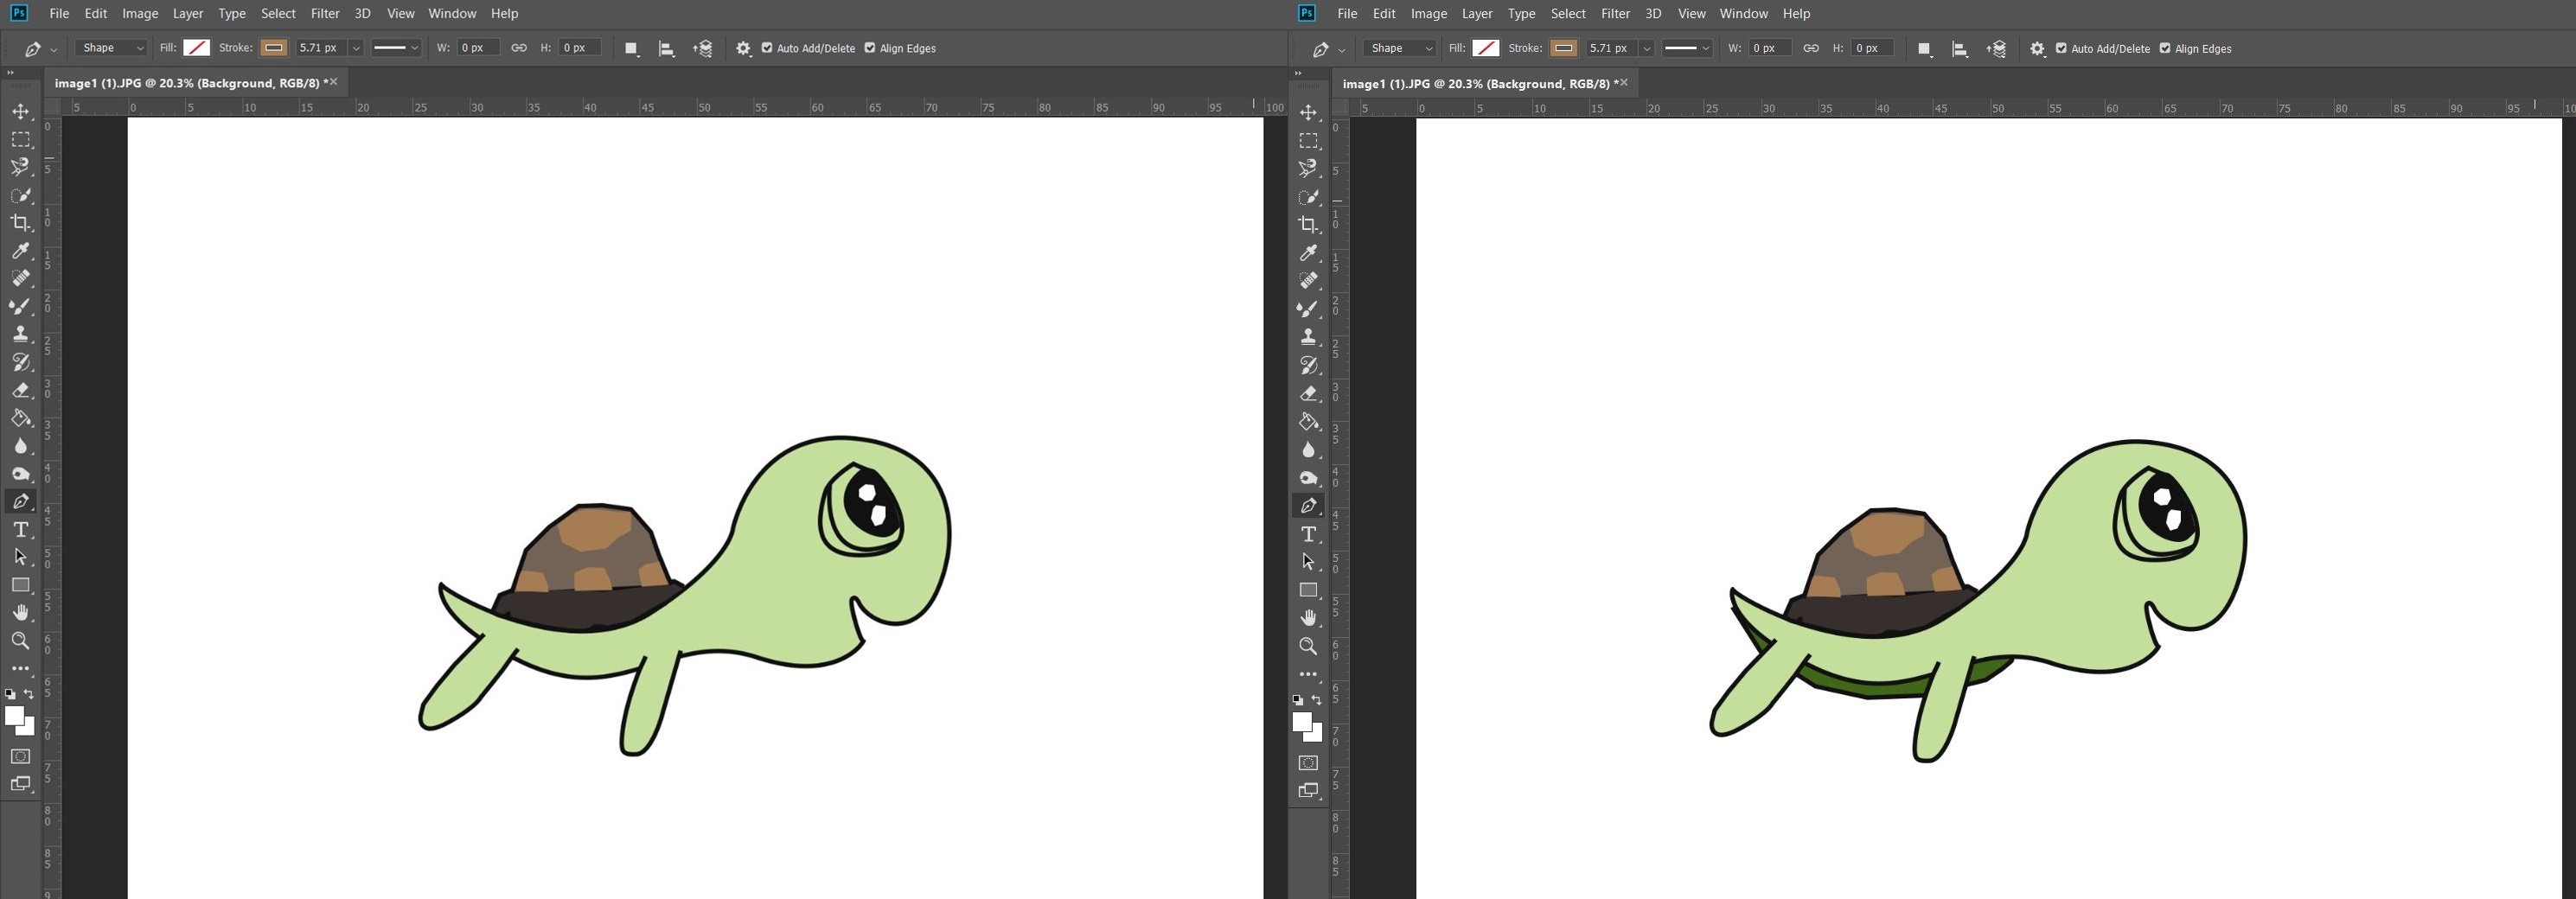Viewport: 2576px width, 899px height.
Task: Open path arrangement in left options bar
Action: pyautogui.click(x=702, y=48)
